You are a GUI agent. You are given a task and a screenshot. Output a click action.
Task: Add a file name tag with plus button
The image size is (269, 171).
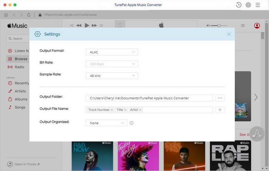220,110
